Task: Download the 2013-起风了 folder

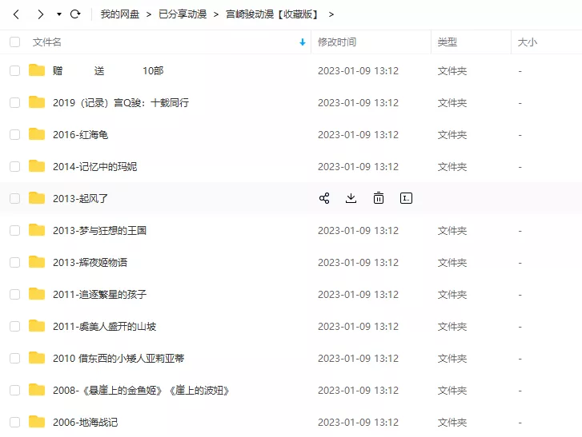Action: coord(351,198)
